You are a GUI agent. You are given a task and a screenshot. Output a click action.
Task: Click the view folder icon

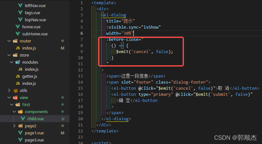click(x=15, y=97)
